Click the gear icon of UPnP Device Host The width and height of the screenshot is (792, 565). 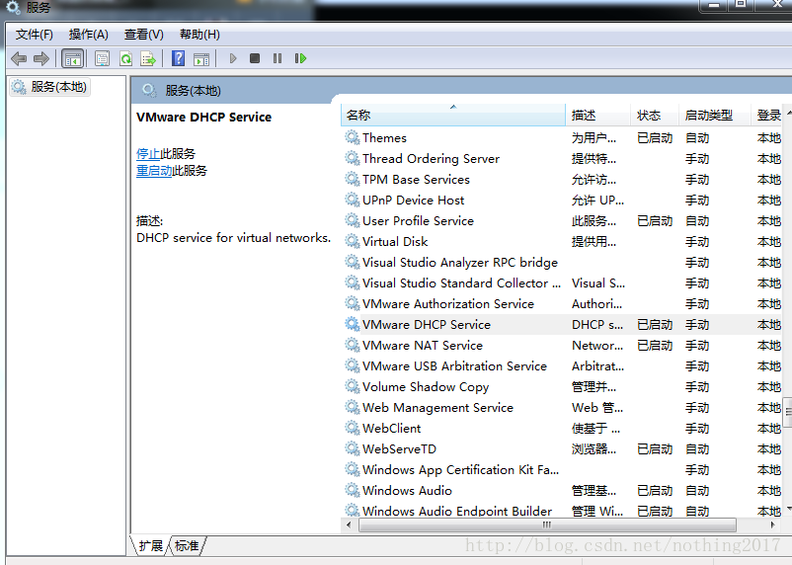353,200
